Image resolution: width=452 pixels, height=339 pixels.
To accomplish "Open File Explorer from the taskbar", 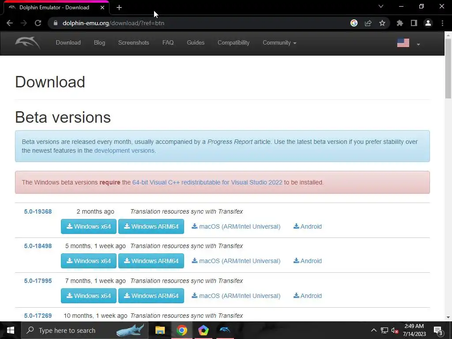I will [160, 330].
